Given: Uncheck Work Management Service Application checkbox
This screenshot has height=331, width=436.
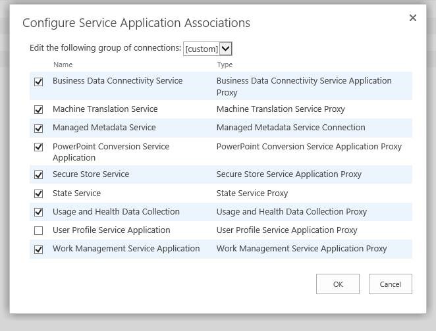Looking at the screenshot, I should (39, 249).
